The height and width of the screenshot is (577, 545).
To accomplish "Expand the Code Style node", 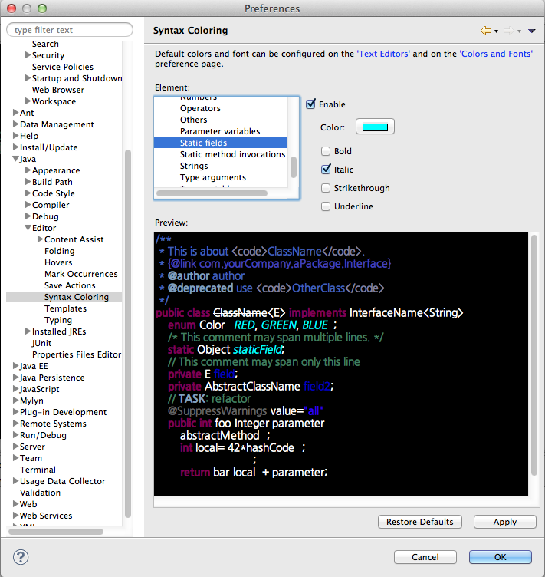I will (x=28, y=193).
